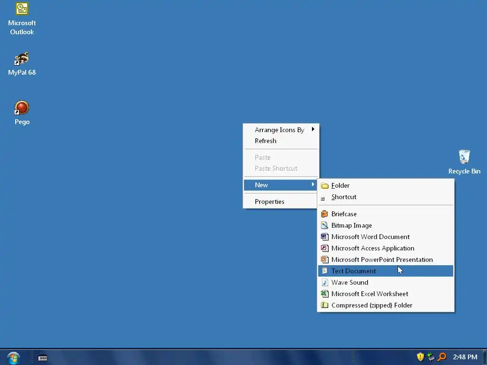This screenshot has height=365, width=487.
Task: Create a new Microsoft Access Application
Action: [x=385, y=248]
